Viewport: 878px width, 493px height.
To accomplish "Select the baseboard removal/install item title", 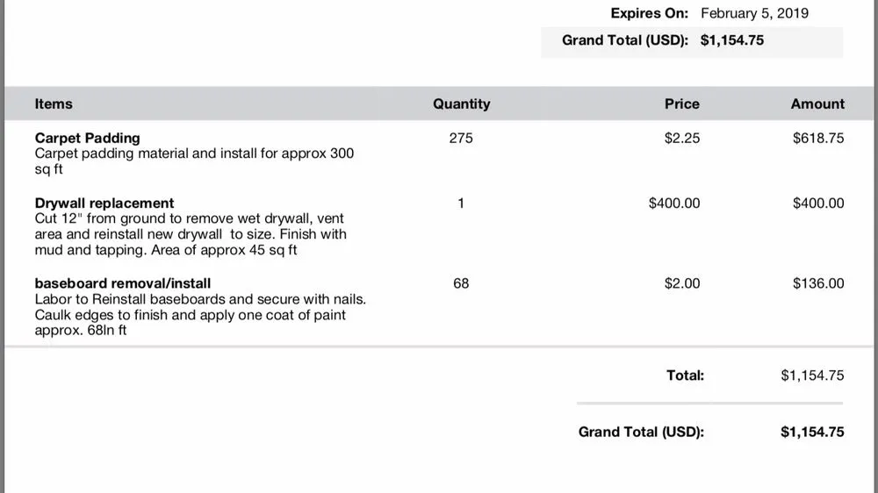I will 122,283.
